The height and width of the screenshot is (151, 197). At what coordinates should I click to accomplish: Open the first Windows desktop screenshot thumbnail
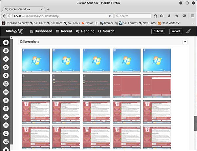[x=36, y=60]
